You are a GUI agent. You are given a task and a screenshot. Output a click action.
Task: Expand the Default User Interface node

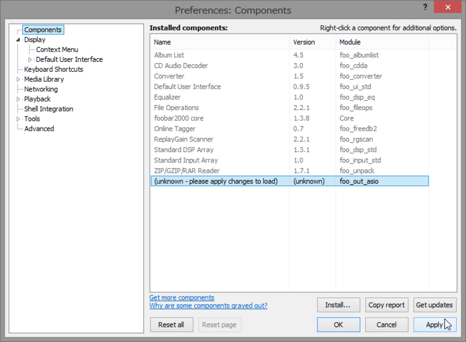(x=30, y=60)
